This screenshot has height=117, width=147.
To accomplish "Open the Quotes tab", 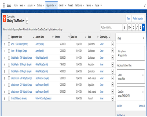I will pos(97,5).
